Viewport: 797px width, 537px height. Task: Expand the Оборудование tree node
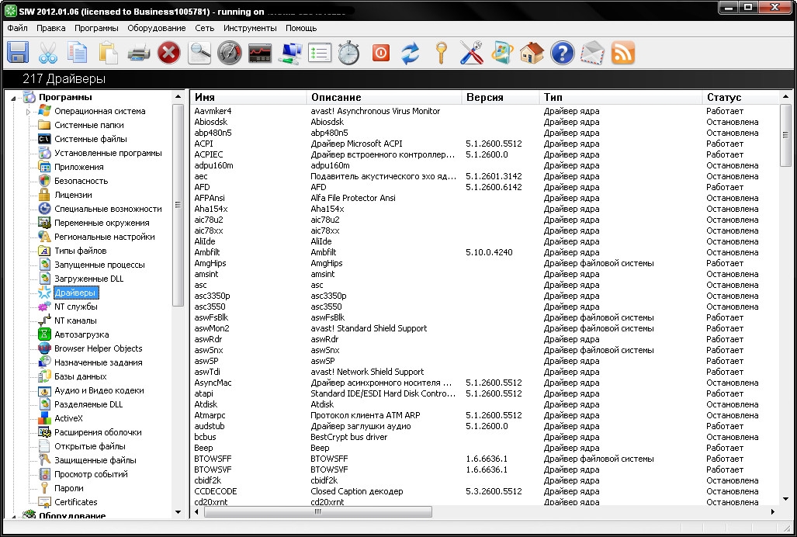(13, 516)
